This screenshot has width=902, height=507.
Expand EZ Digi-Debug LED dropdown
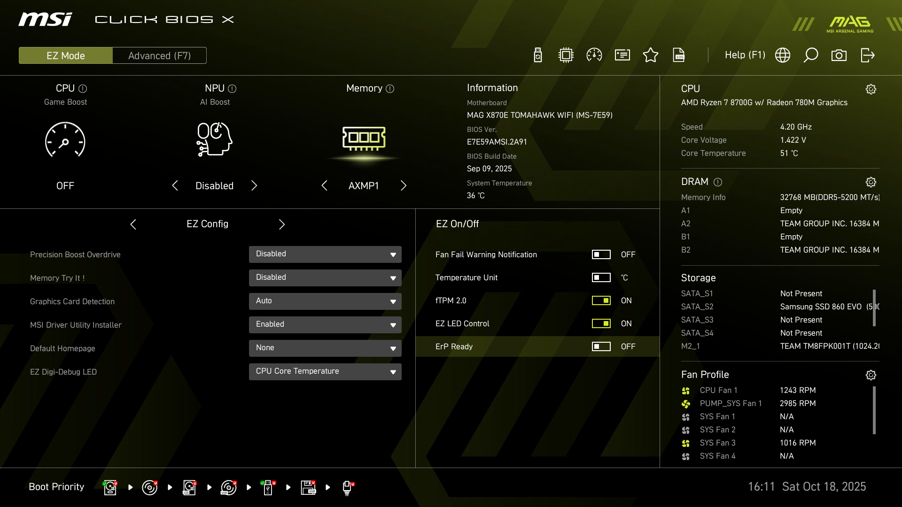[x=325, y=372]
